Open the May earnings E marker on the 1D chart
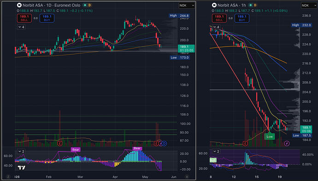This screenshot has width=318, height=181. 156,144
